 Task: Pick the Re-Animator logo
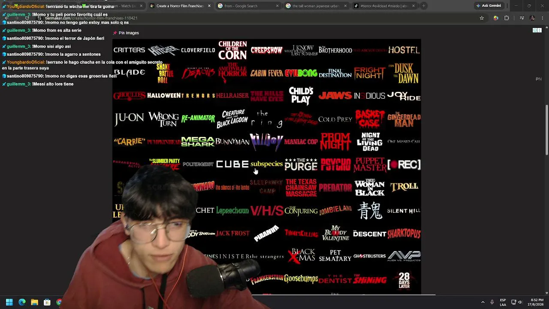coord(198,118)
